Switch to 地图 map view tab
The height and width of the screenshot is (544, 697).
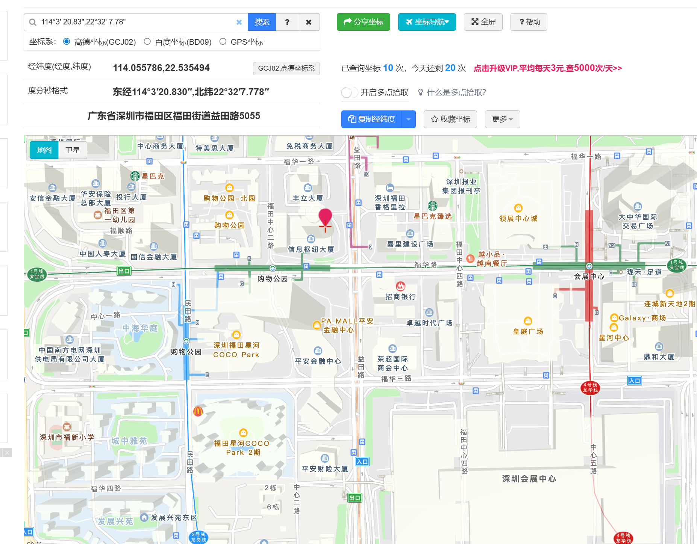tap(44, 150)
